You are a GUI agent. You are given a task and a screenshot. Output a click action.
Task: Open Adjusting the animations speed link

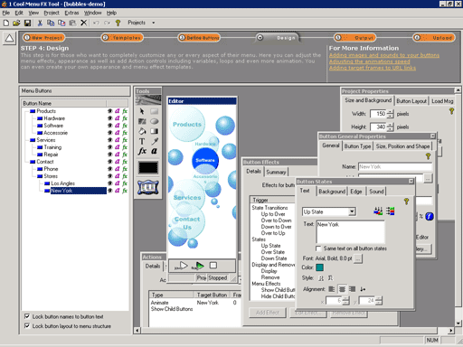[369, 61]
